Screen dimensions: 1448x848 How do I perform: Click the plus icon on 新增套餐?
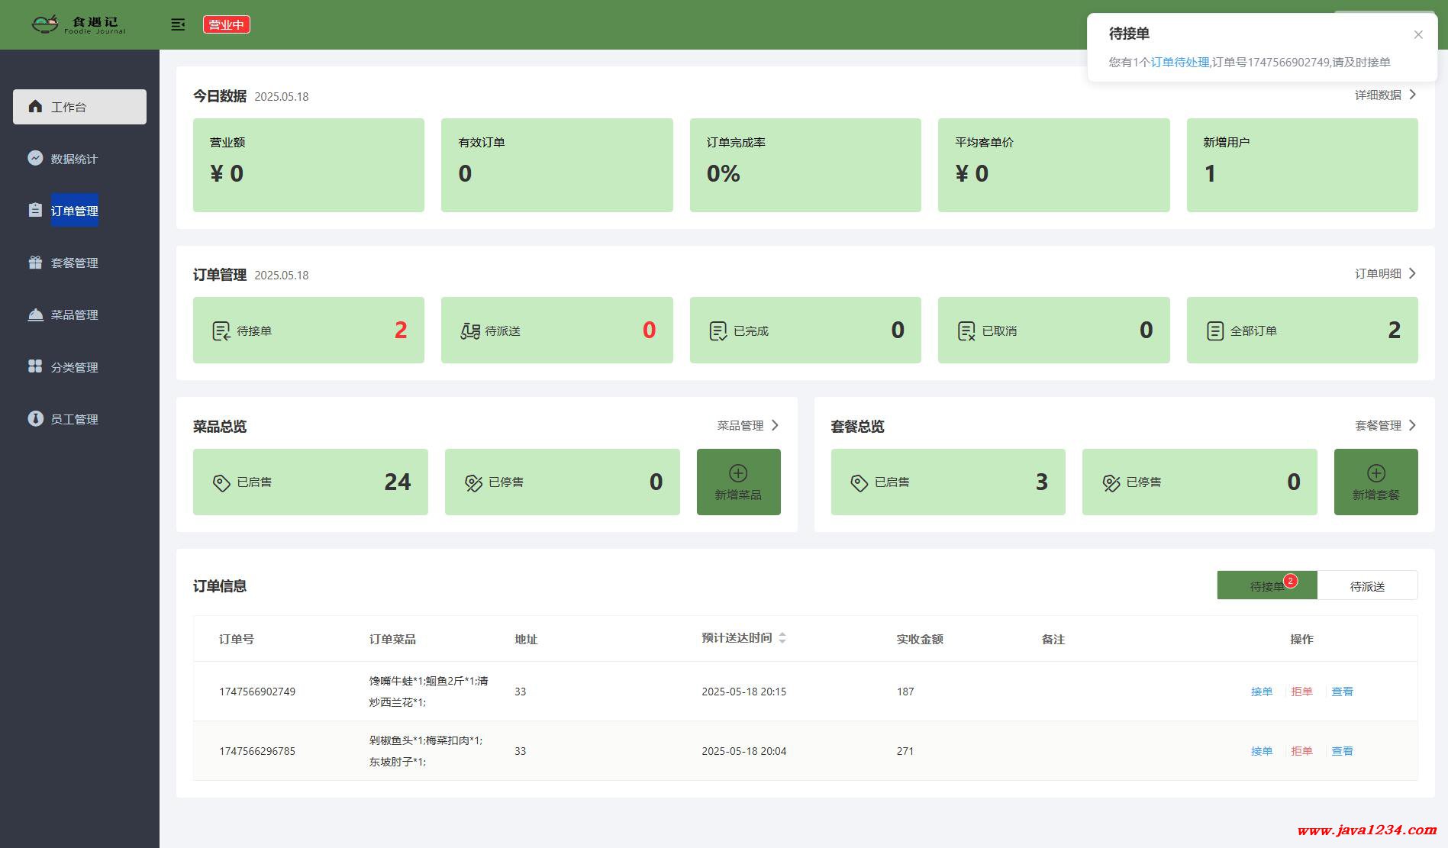tap(1375, 472)
